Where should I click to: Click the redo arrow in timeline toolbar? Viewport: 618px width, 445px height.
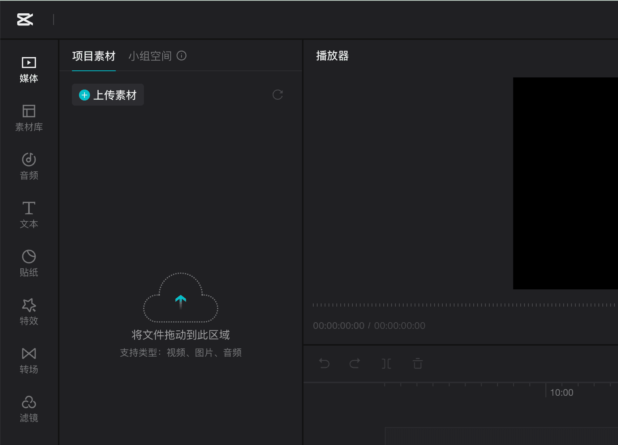(x=355, y=364)
